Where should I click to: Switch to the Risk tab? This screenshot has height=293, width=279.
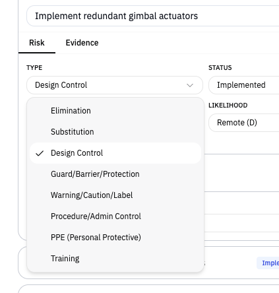(37, 43)
